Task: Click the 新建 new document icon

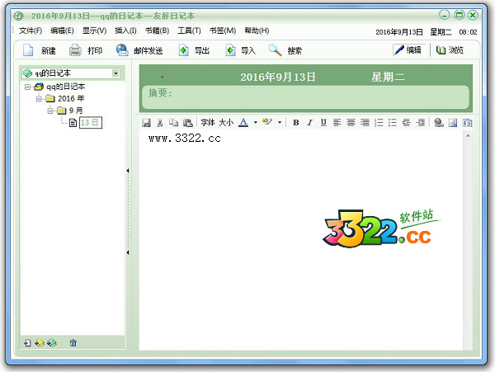Action: tap(28, 50)
